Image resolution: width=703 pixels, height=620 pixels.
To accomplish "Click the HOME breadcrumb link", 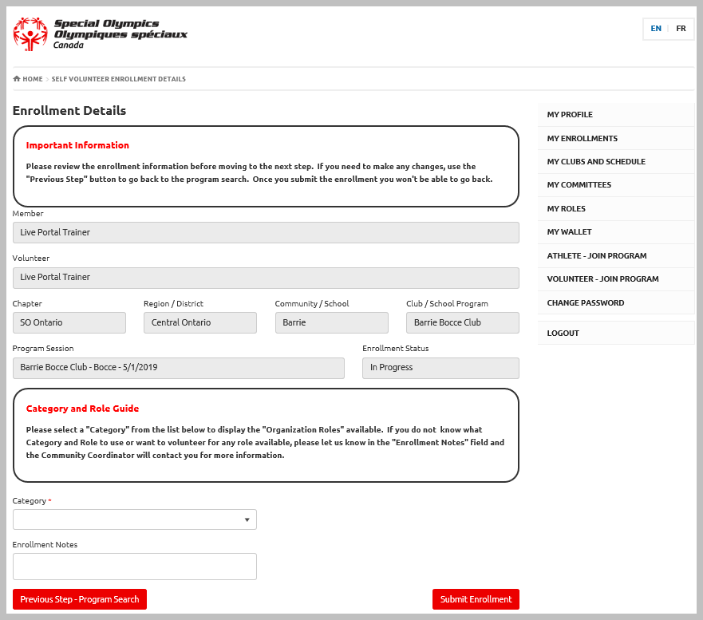I will (33, 78).
